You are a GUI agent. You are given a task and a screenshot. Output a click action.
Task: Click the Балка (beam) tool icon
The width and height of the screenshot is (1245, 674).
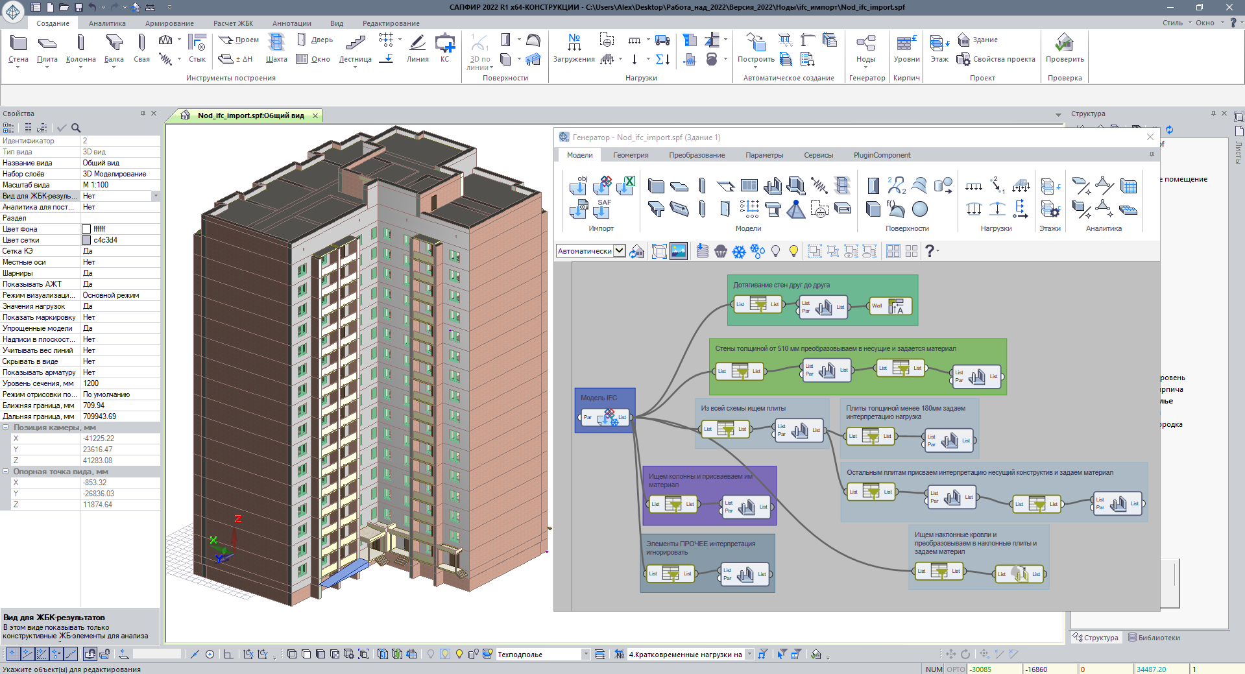coord(114,43)
